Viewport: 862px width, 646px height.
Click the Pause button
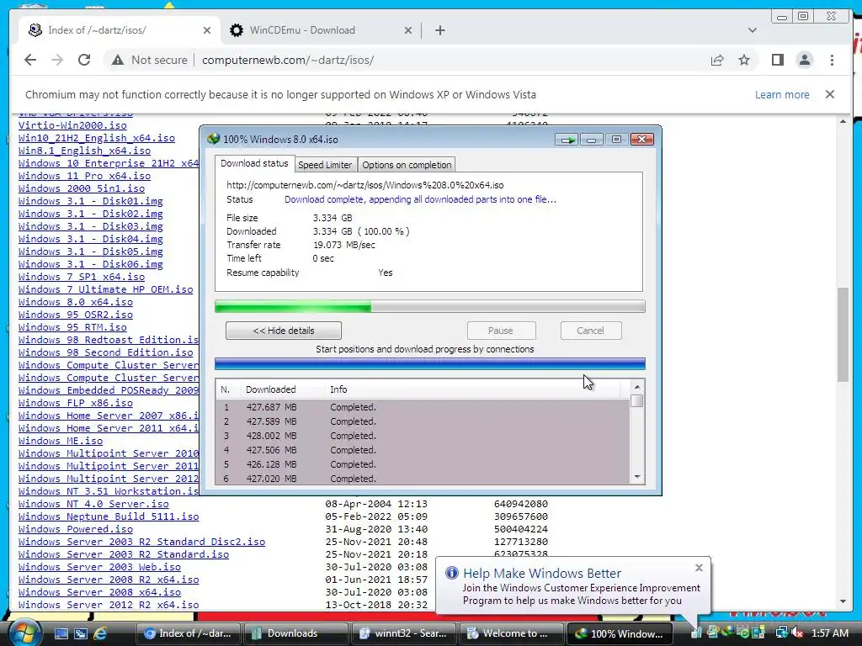[x=501, y=331]
